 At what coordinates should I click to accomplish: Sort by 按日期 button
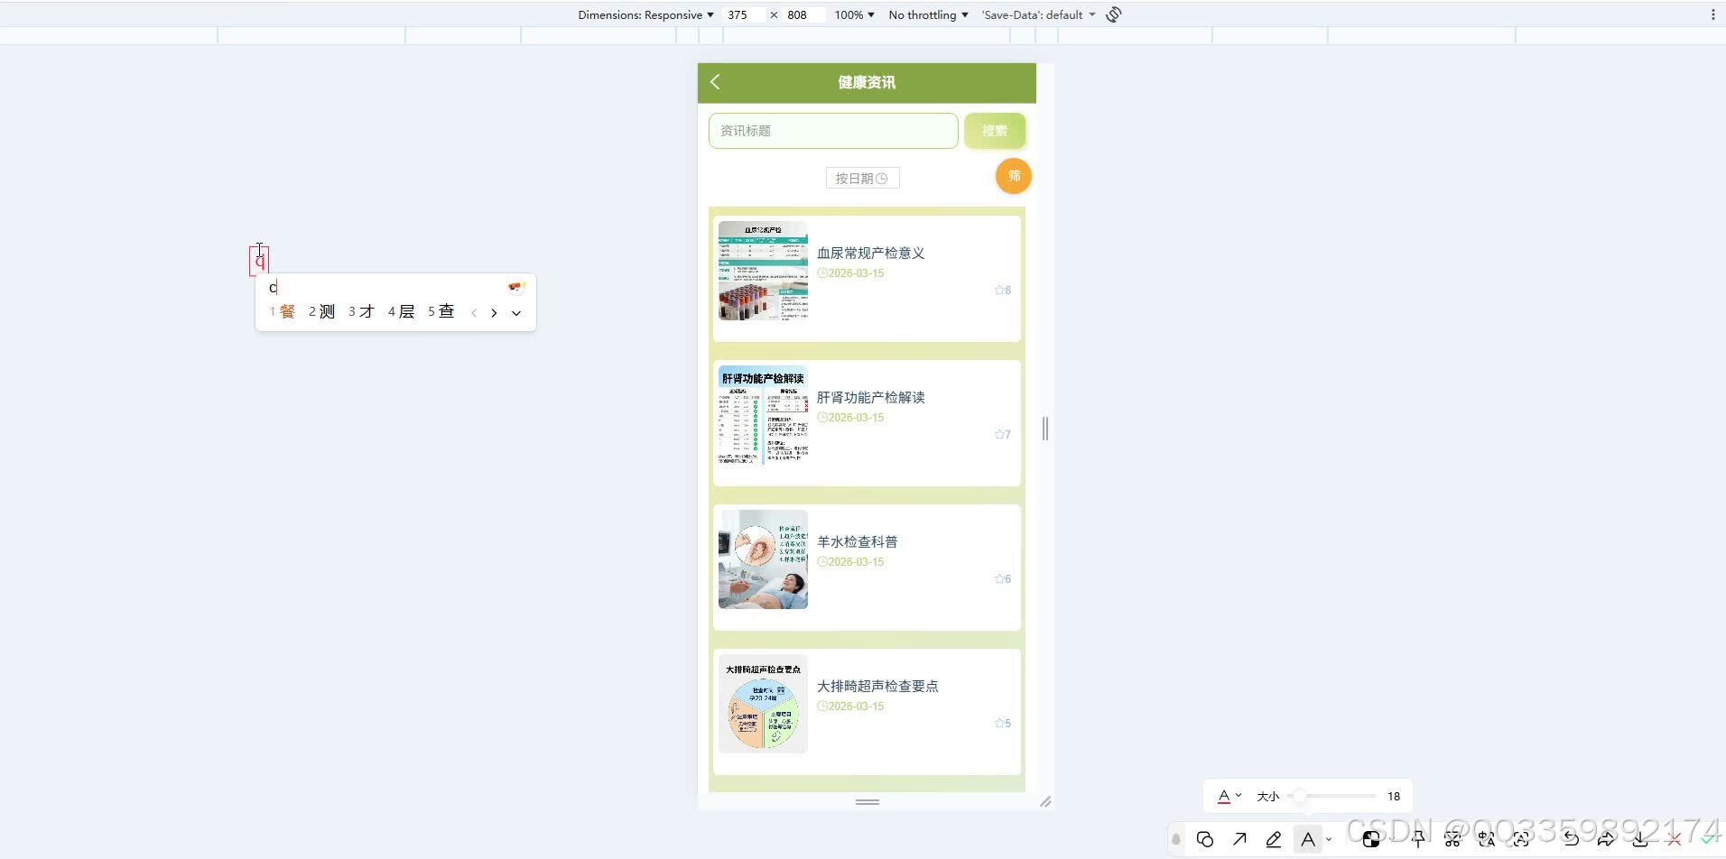point(862,179)
